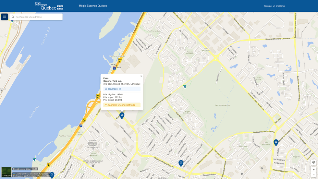This screenshot has width=318, height=179.
Task: Click the address search input field
Action: tap(37, 17)
